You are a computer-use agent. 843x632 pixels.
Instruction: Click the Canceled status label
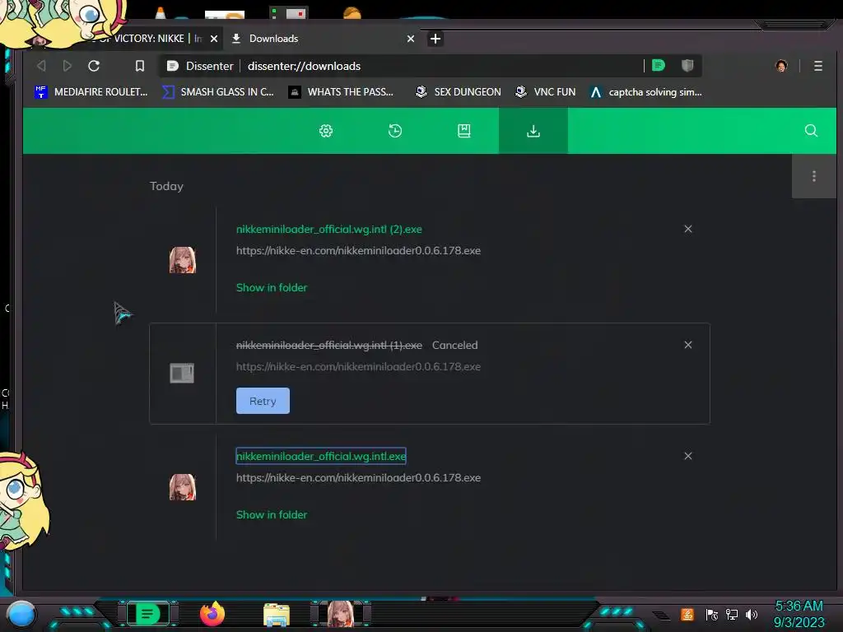click(x=454, y=345)
